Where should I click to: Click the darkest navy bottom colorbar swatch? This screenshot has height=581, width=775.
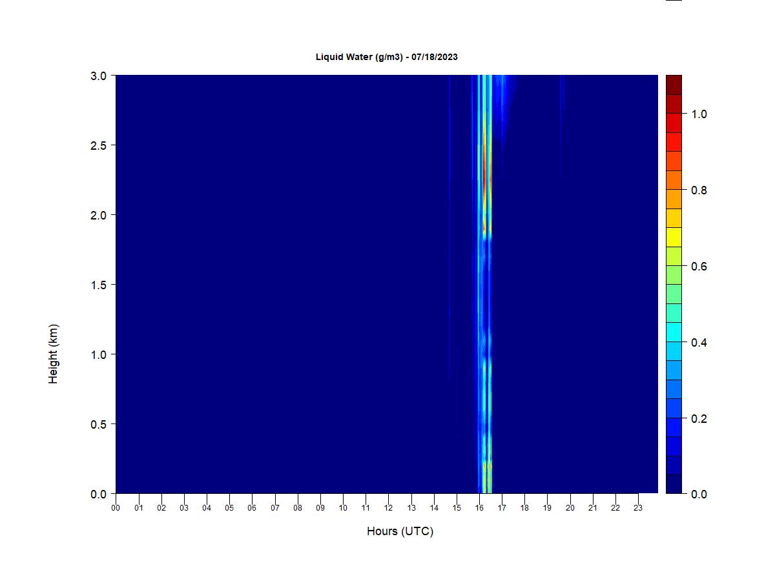pyautogui.click(x=674, y=484)
